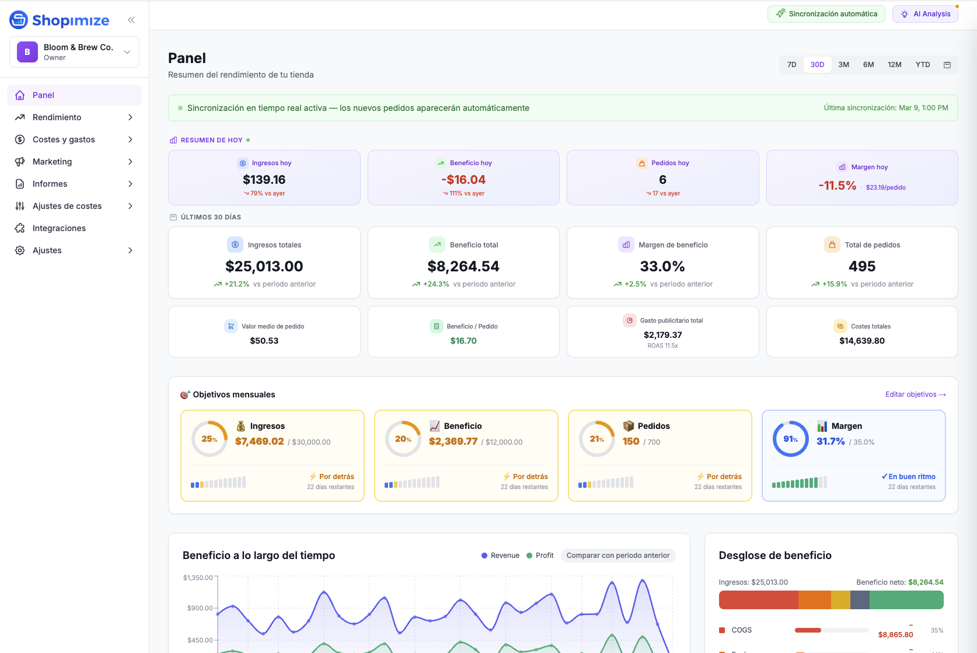Toggle the Profit series in chart legend

(540, 556)
